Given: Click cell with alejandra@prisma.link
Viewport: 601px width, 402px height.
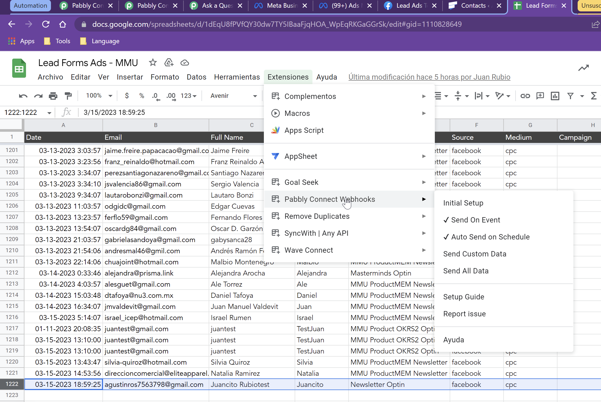Looking at the screenshot, I should click(156, 273).
